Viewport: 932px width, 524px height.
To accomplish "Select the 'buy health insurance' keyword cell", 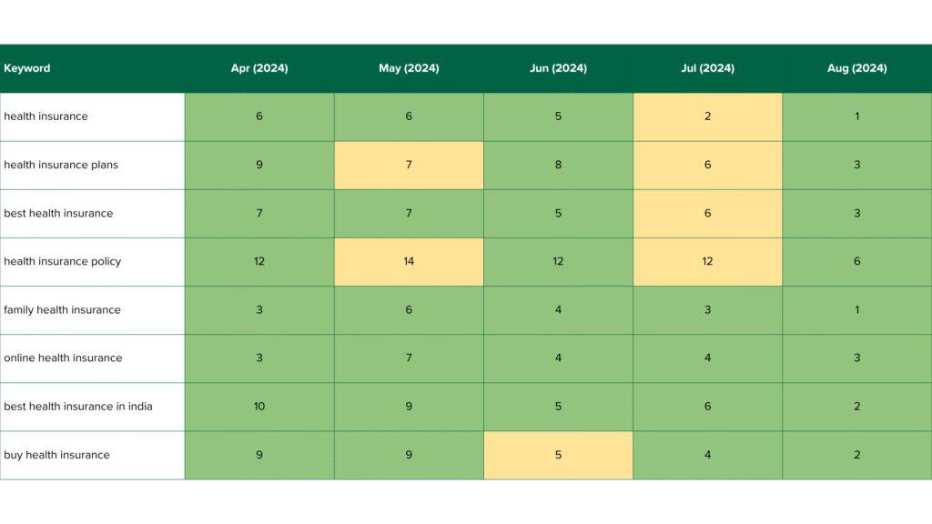I will pos(56,455).
